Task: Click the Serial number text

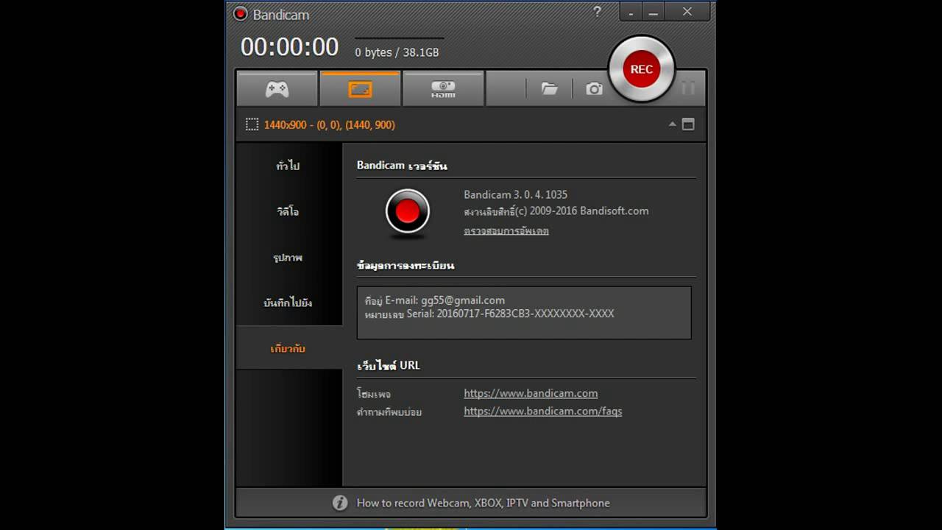Action: point(489,314)
